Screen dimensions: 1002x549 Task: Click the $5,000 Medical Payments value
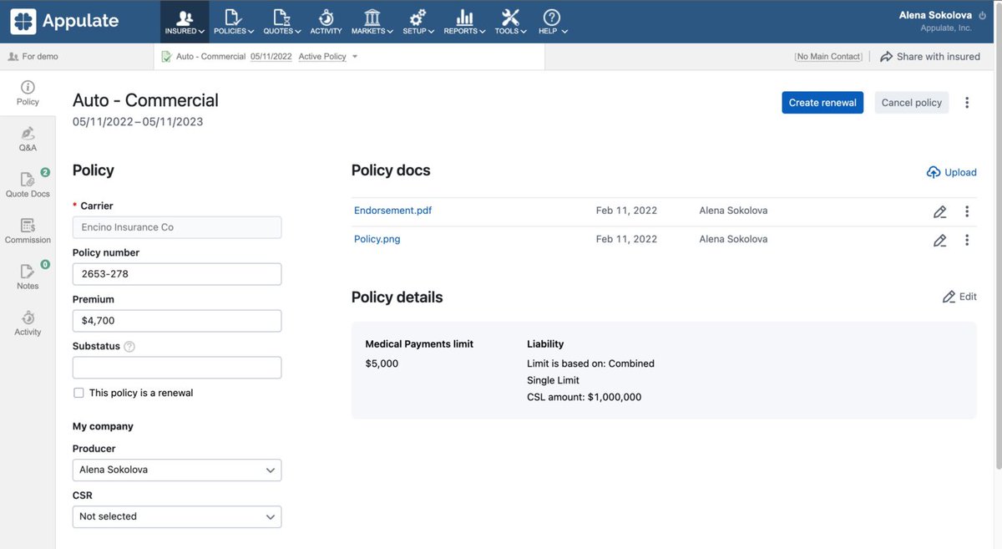[382, 363]
